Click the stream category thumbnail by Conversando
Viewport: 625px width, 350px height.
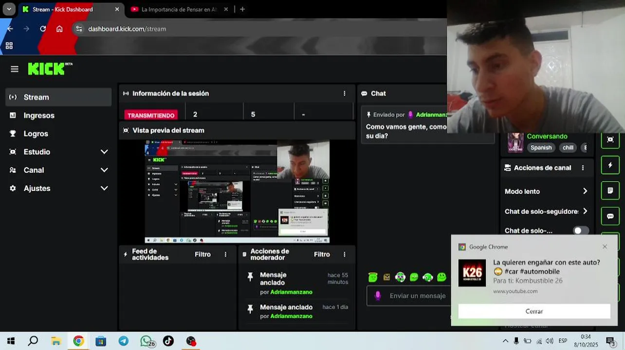[515, 142]
